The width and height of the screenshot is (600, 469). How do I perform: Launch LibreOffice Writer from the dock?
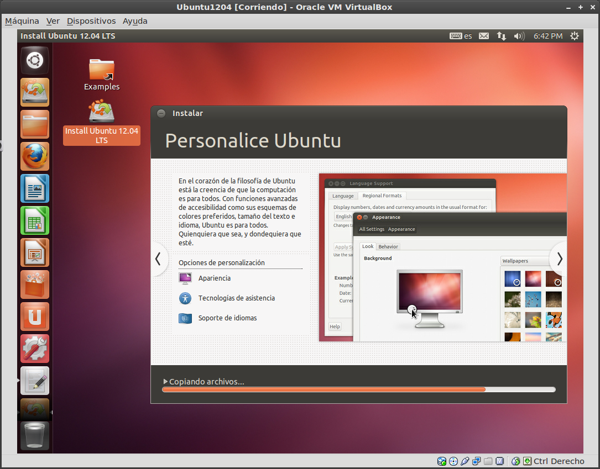[35, 189]
